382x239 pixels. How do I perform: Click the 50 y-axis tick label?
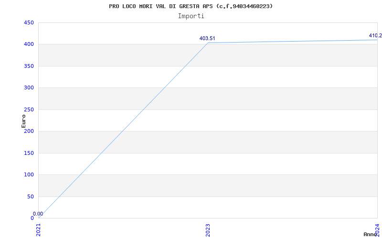pyautogui.click(x=31, y=196)
